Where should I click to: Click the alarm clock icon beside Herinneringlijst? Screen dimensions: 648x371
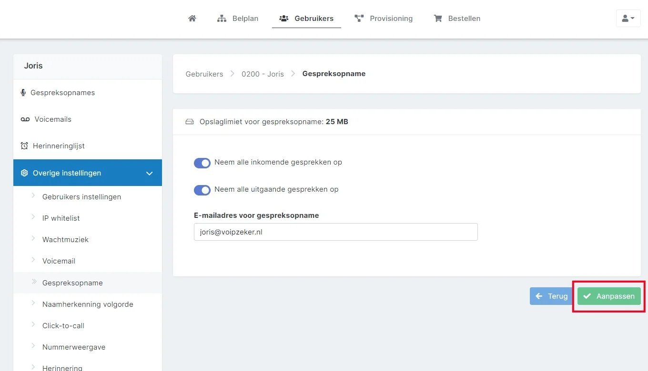pos(24,146)
